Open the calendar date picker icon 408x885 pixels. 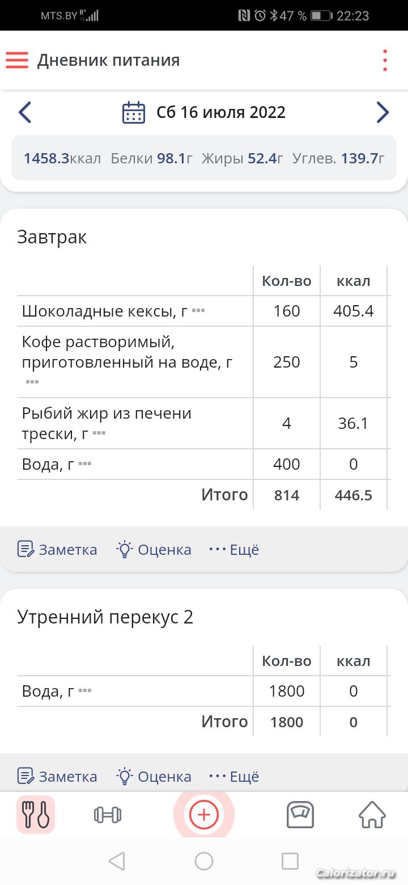pos(134,112)
